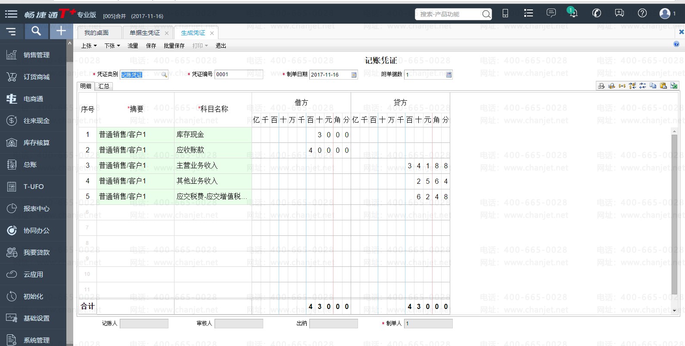Toggle the hamburger menu in top-left
The width and height of the screenshot is (685, 346).
tap(11, 14)
